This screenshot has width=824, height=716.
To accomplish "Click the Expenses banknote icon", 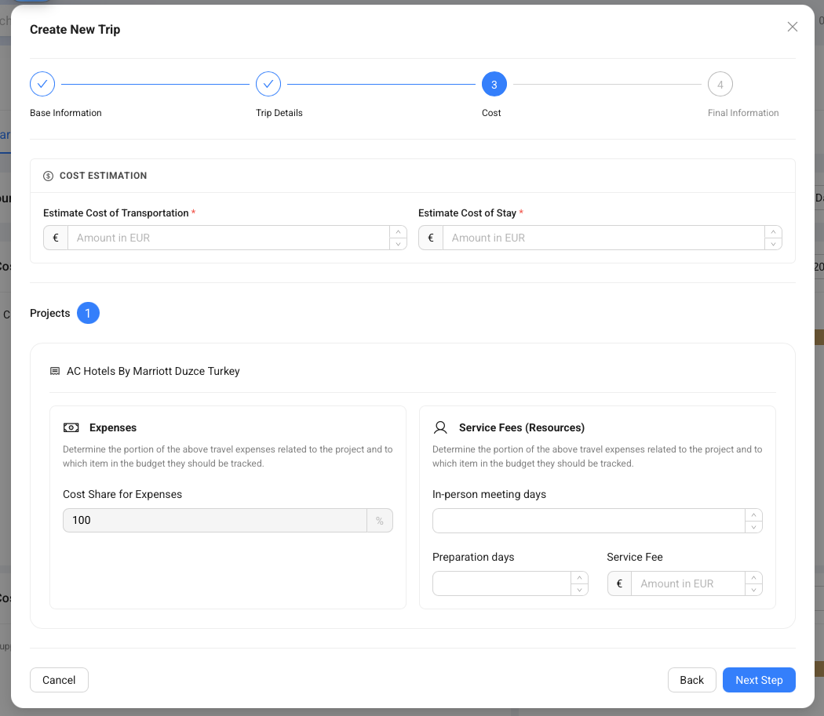I will pos(71,427).
